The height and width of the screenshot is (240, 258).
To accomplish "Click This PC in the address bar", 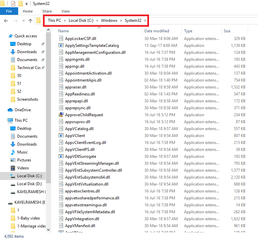I will (55, 20).
